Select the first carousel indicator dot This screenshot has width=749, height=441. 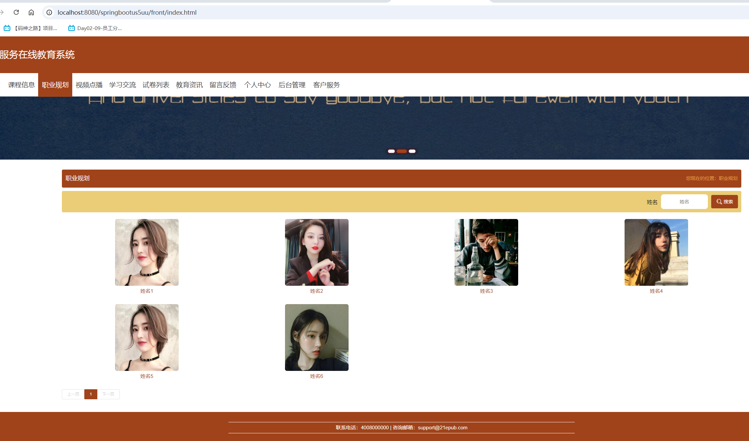[392, 151]
